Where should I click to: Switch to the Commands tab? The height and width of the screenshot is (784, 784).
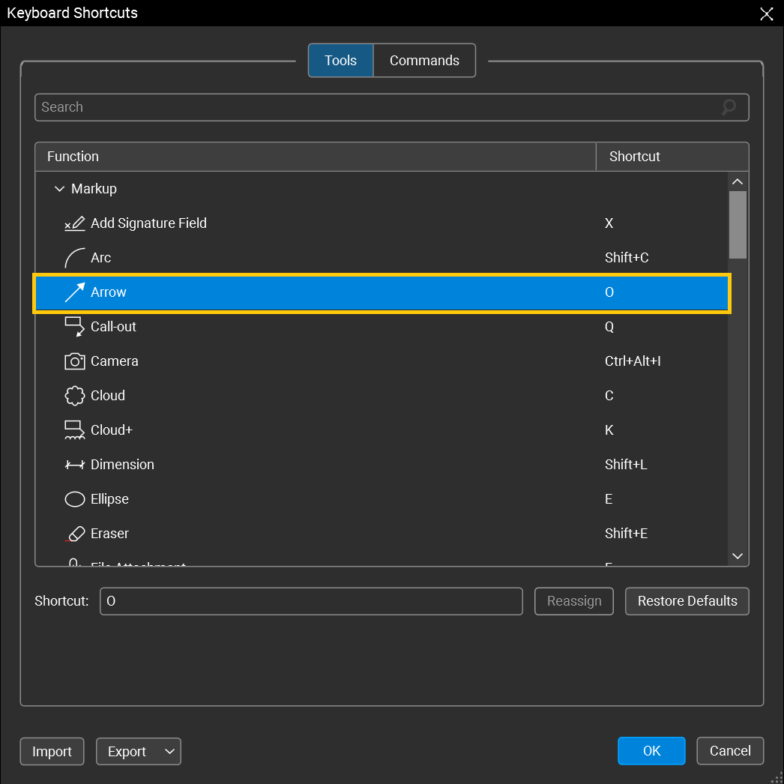(424, 60)
